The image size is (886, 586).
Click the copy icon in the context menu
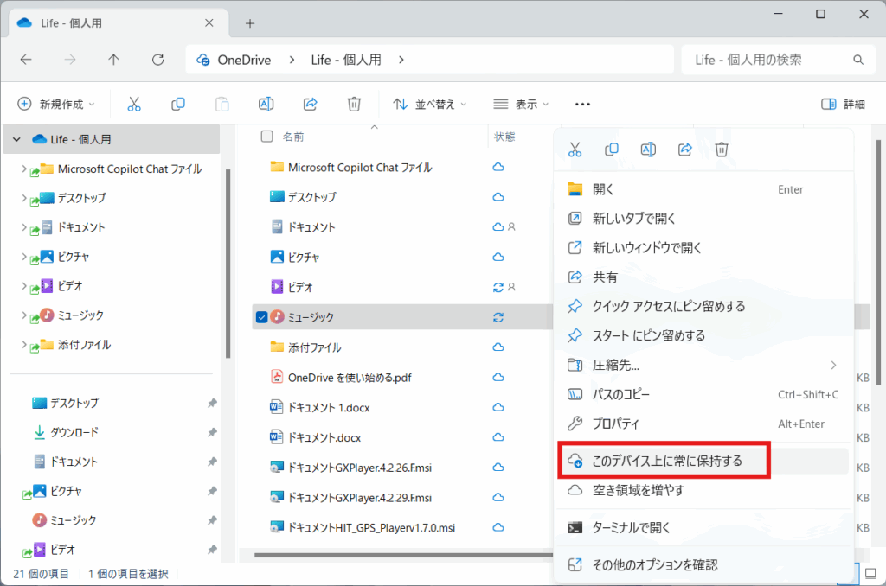612,150
